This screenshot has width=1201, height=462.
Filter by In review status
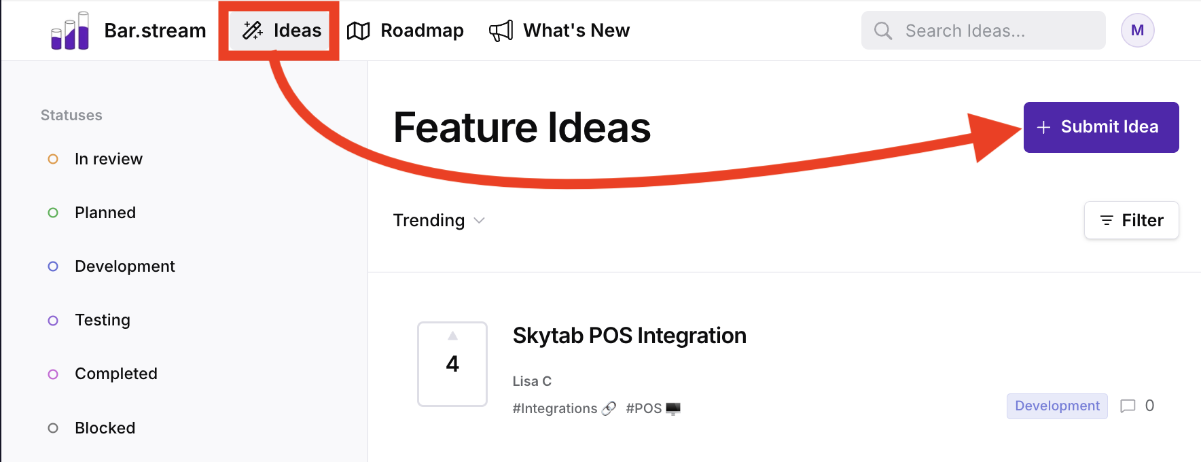[x=108, y=159]
